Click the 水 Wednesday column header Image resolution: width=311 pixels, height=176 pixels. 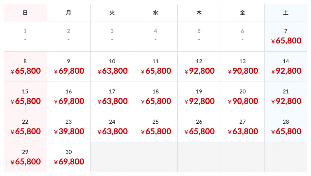[x=156, y=13]
